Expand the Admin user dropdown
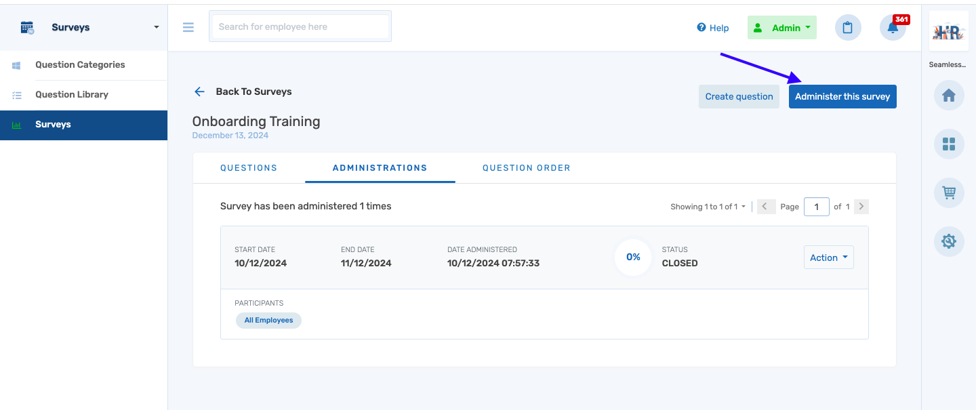The height and width of the screenshot is (410, 976). click(782, 28)
